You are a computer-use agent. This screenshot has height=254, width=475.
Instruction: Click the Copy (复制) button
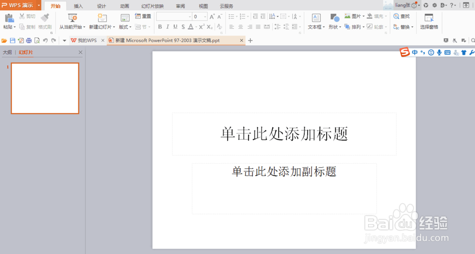[27, 27]
